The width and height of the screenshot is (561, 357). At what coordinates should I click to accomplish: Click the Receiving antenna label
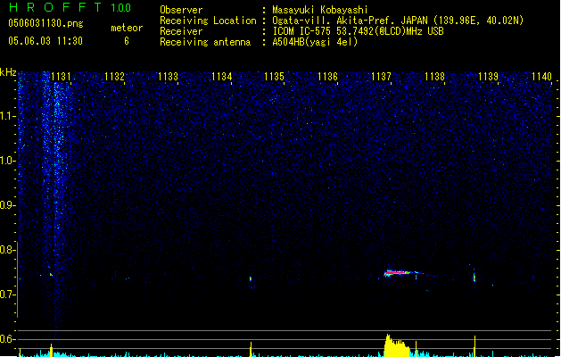205,42
